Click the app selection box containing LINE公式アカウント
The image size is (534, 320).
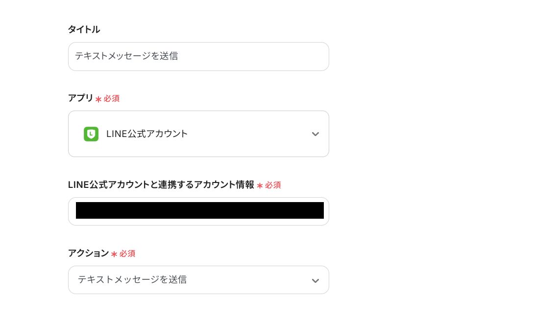click(x=198, y=134)
